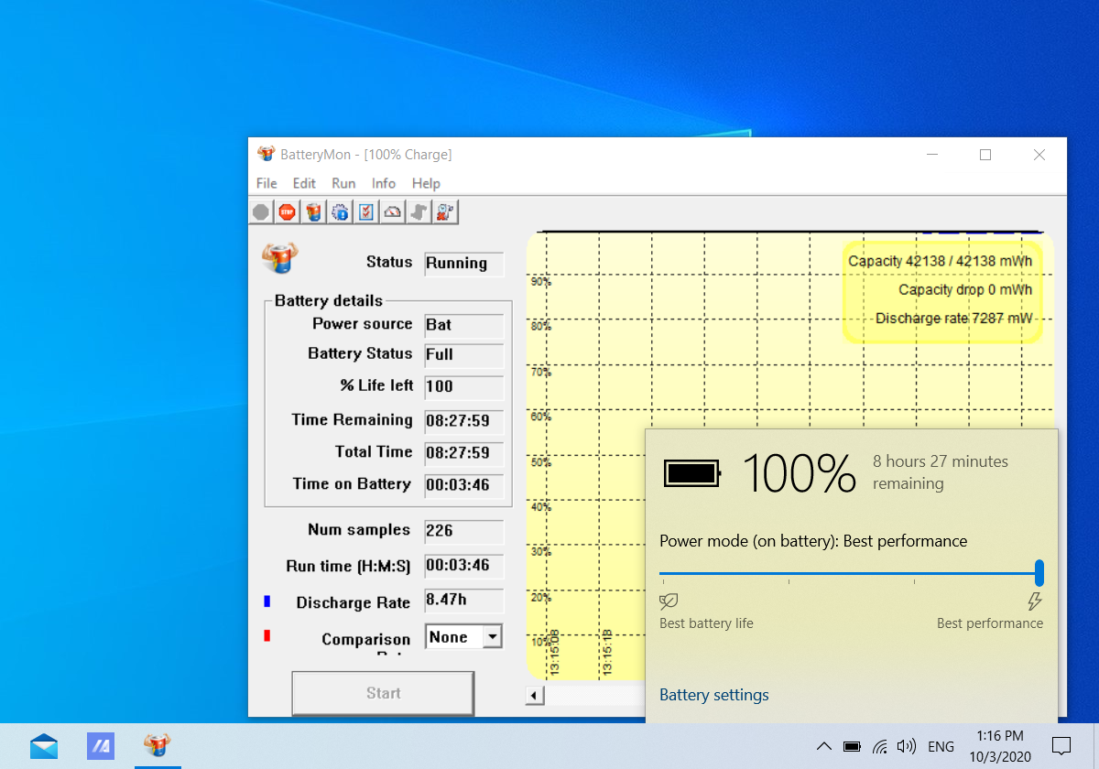Click the blue Discharge Rate color marker

coord(267,601)
